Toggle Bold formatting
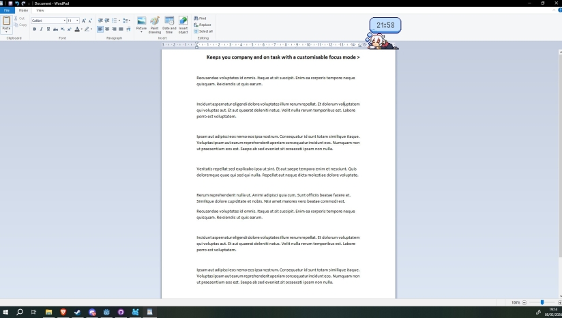The image size is (562, 318). [x=34, y=29]
